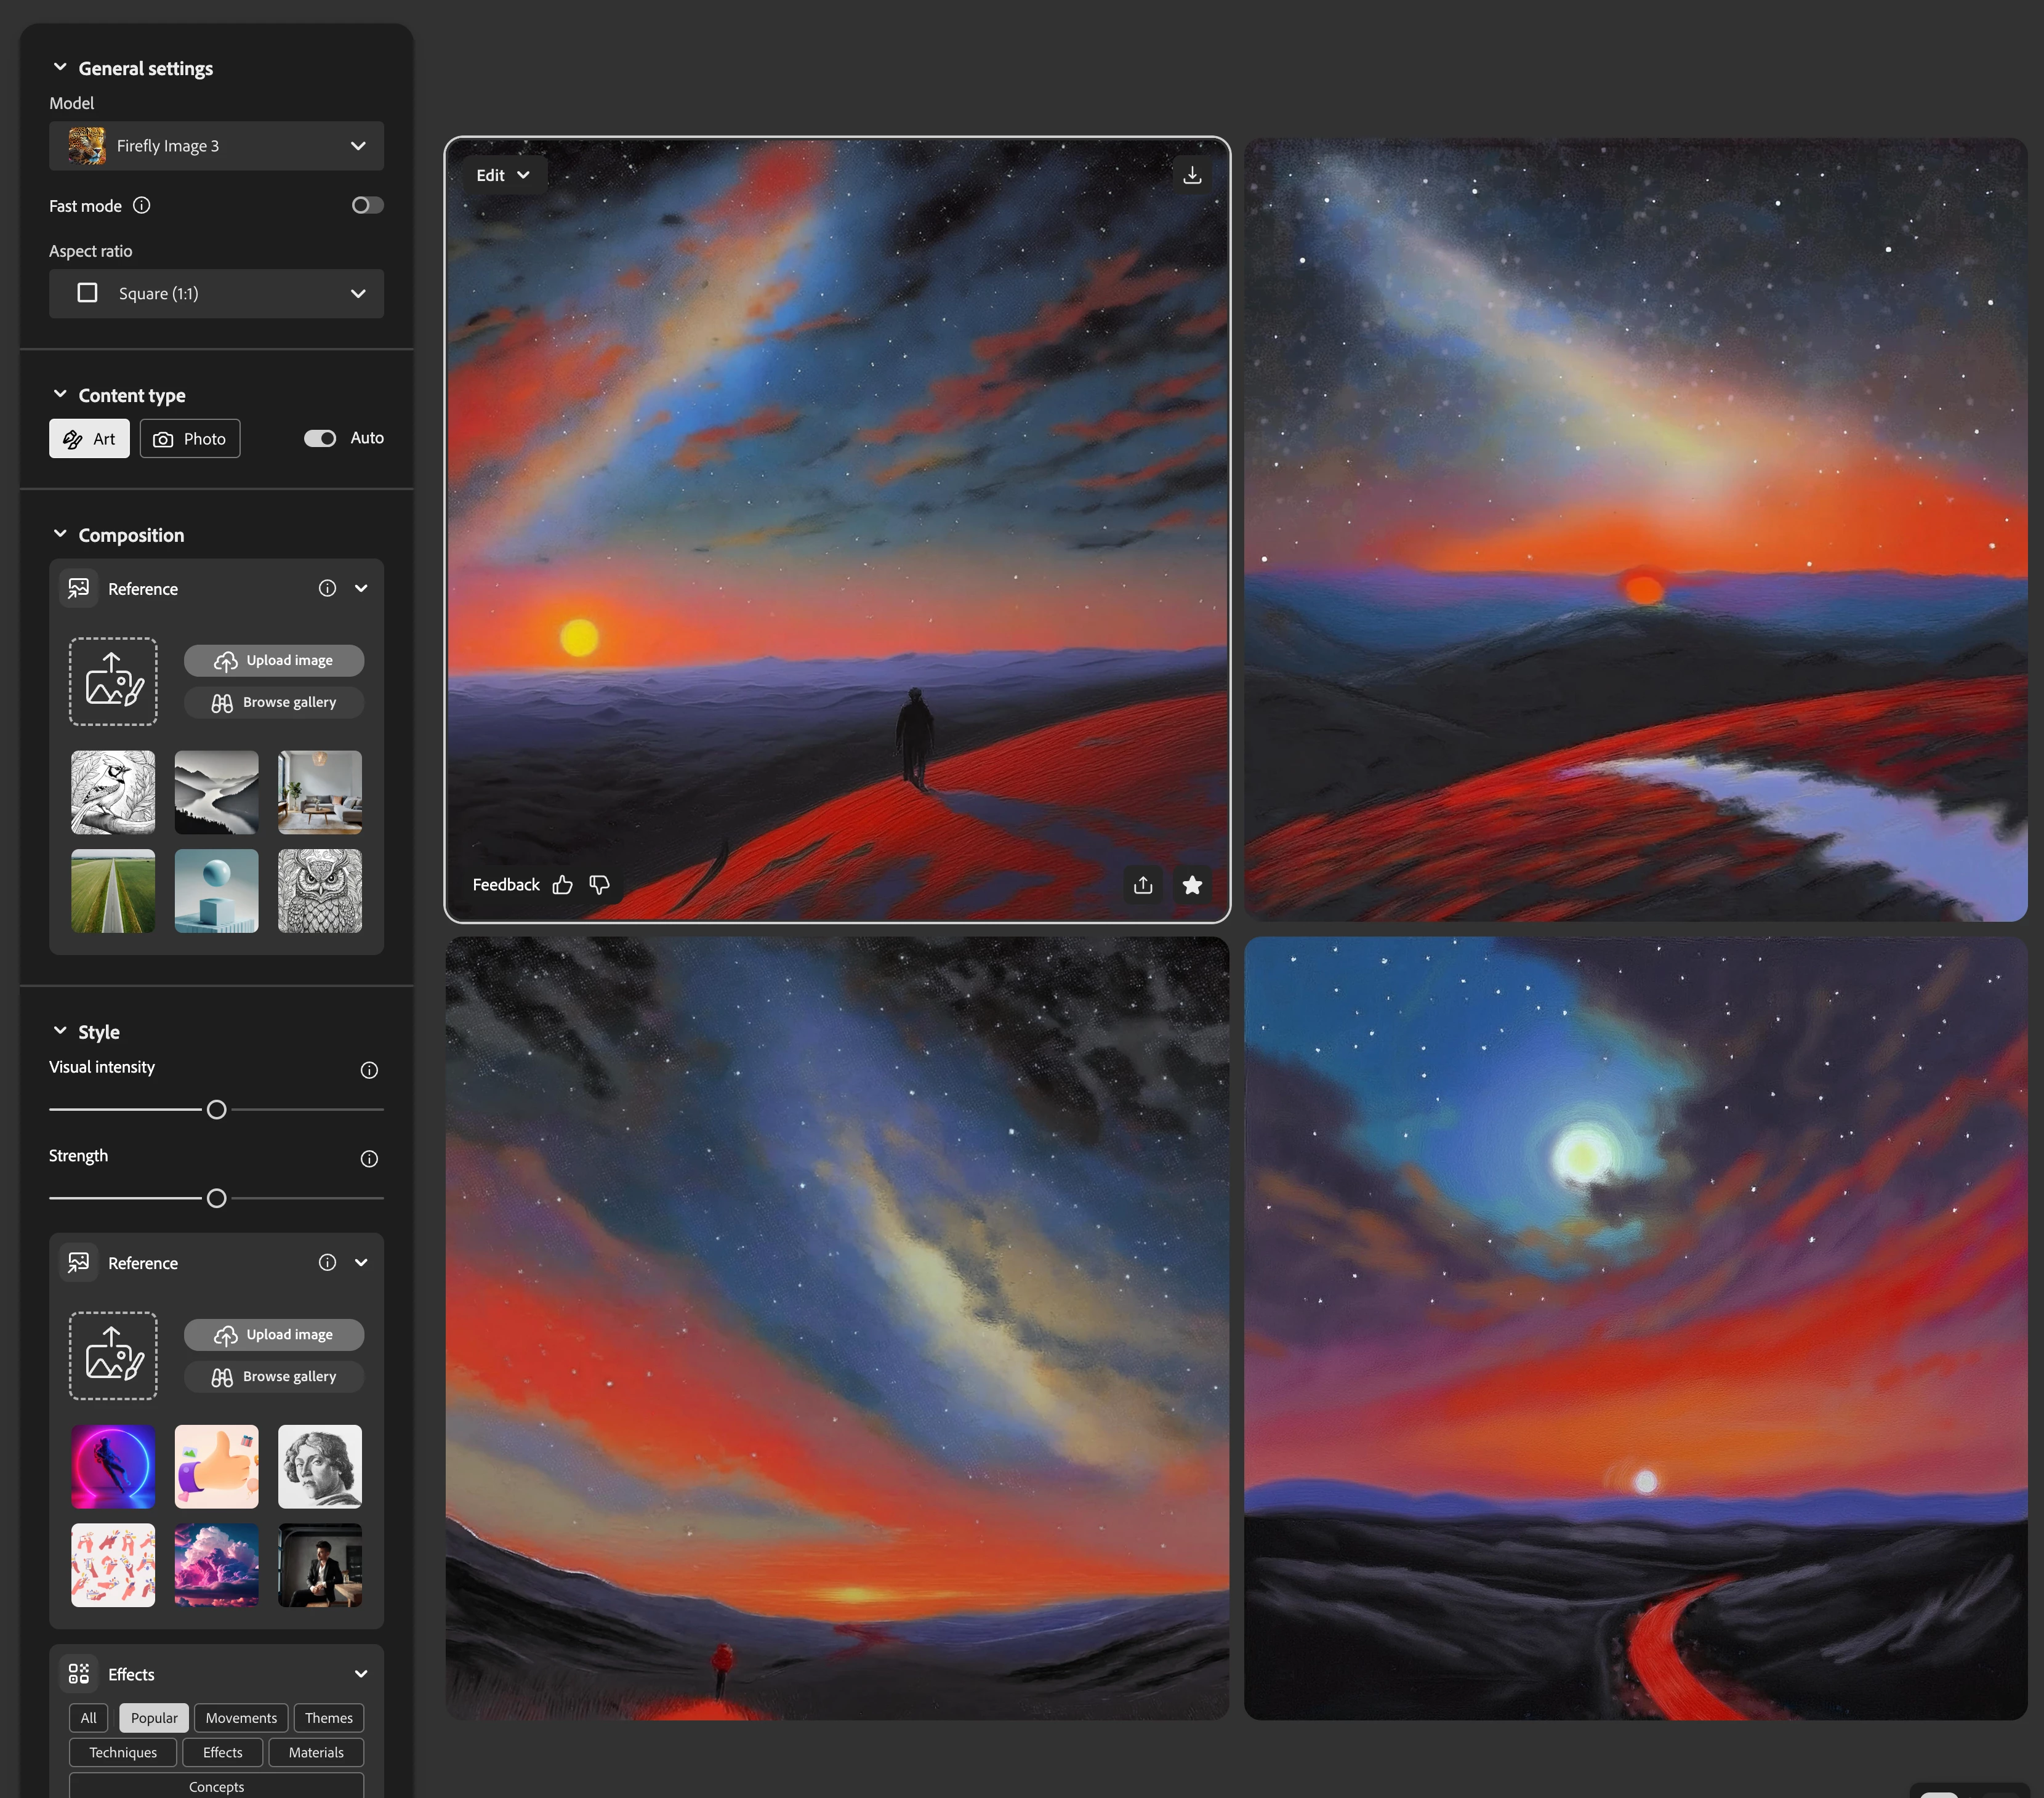The height and width of the screenshot is (1798, 2044).
Task: Click Visual intensity info icon
Action: click(369, 1070)
